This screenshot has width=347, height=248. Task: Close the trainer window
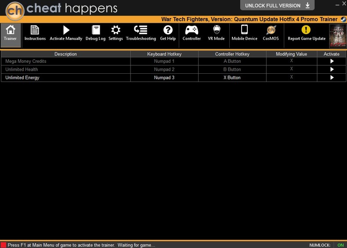[344, 4]
